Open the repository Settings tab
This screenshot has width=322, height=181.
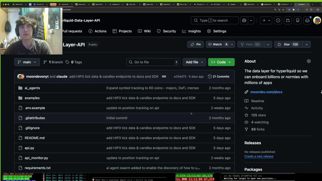tap(217, 31)
